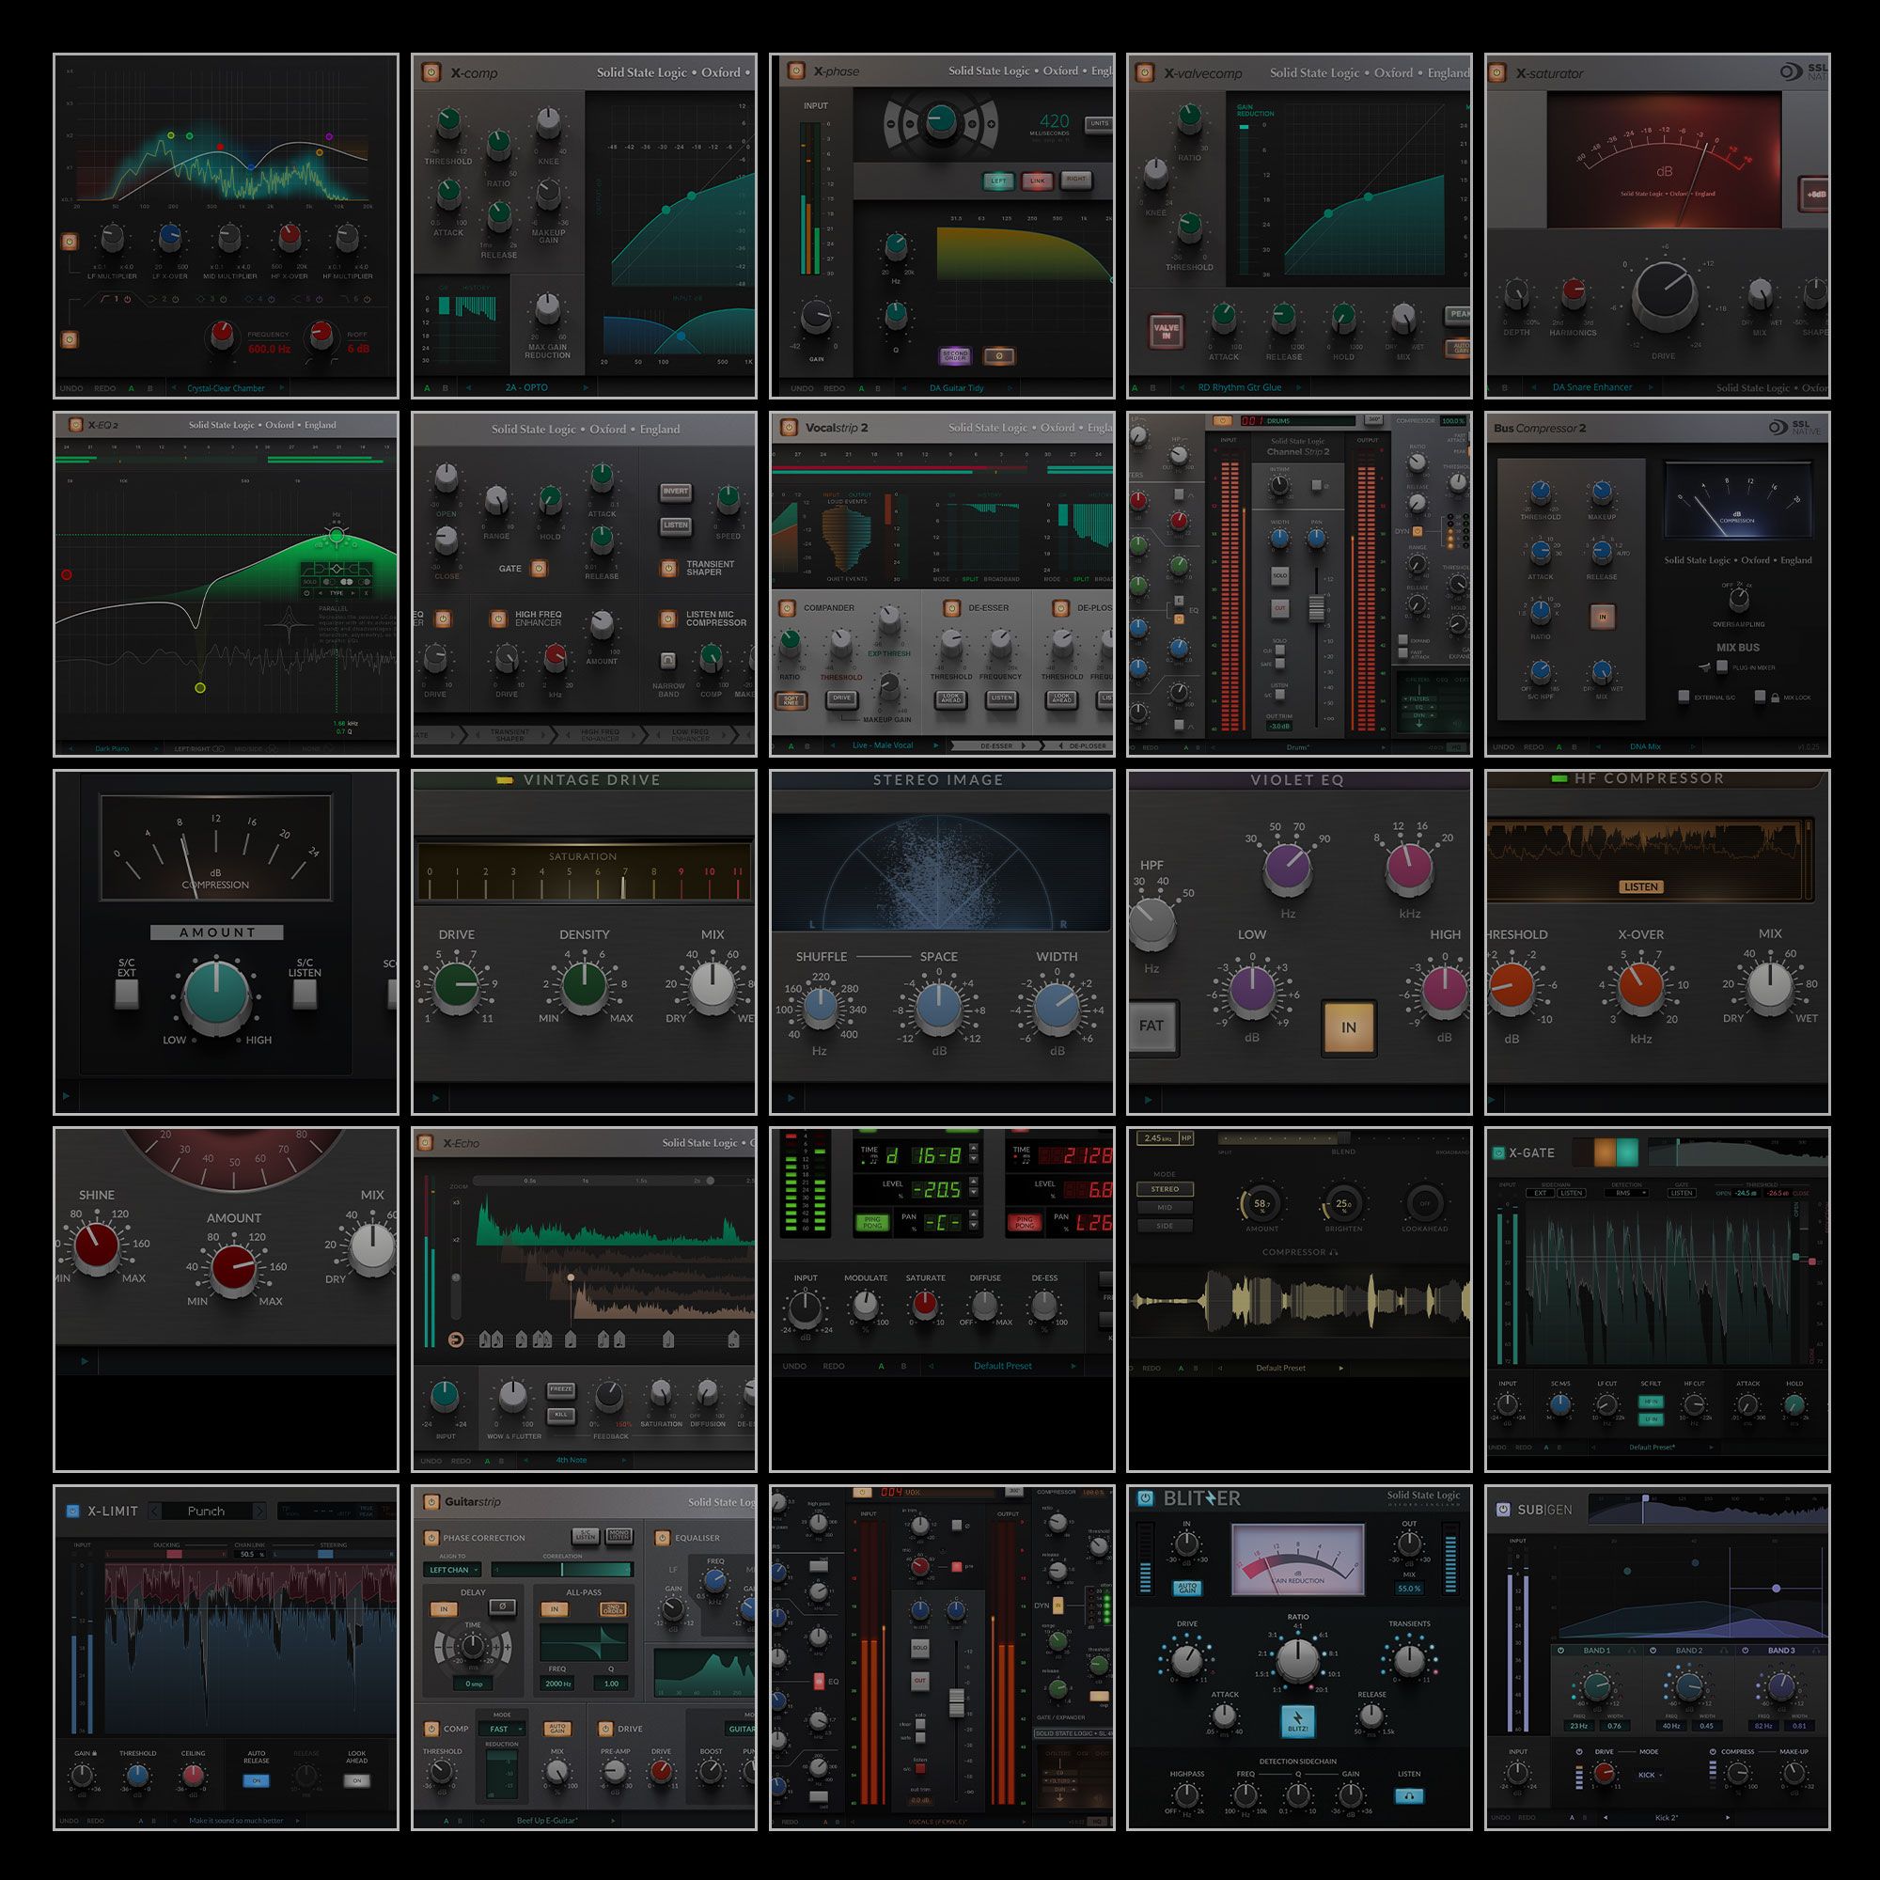Click S/C LISTEN in Guitarstrip phase correction

pos(586,1535)
